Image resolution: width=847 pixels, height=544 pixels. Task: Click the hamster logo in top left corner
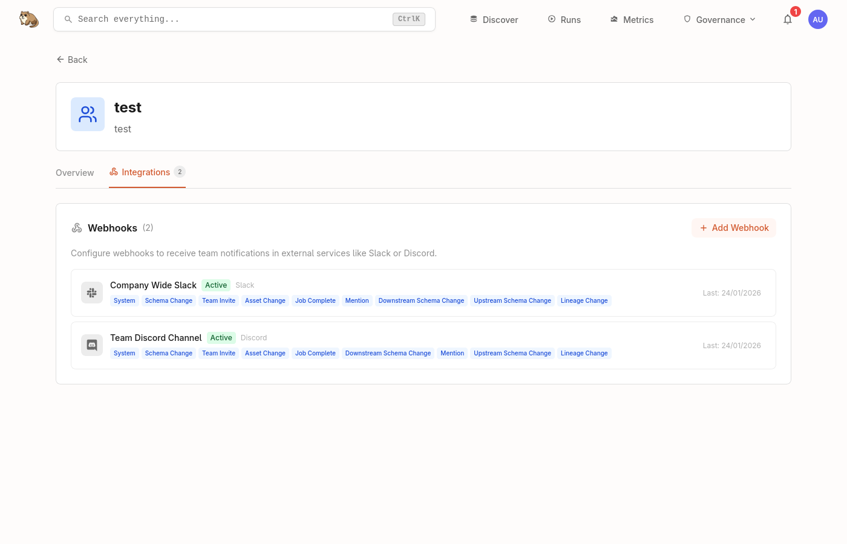[28, 19]
